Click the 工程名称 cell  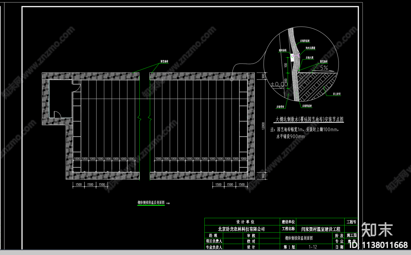[x=288, y=229]
